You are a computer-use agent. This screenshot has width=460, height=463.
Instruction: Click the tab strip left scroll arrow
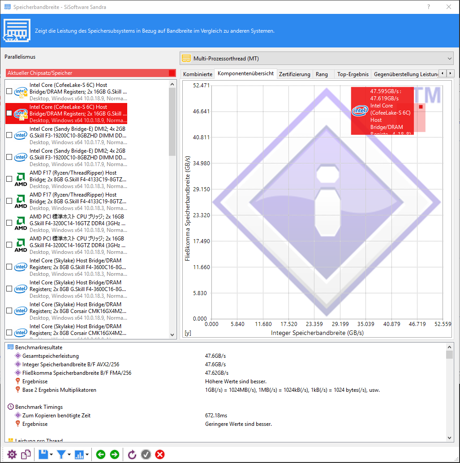tap(442, 73)
